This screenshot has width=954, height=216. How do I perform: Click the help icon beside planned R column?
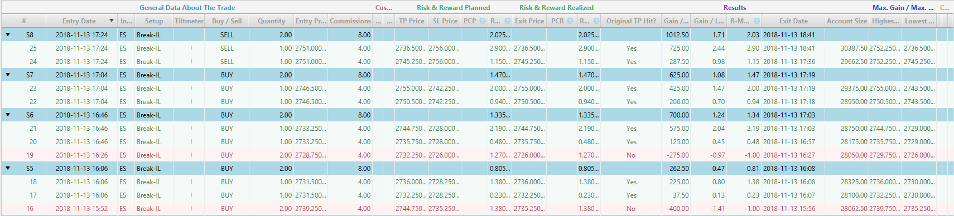tap(508, 21)
